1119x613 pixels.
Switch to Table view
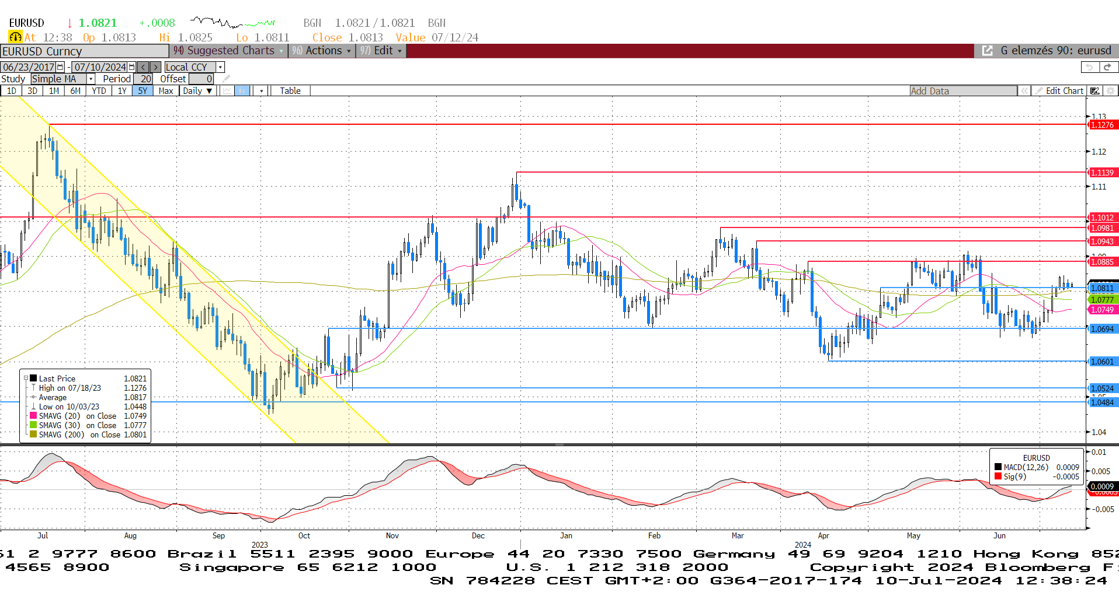pos(290,90)
